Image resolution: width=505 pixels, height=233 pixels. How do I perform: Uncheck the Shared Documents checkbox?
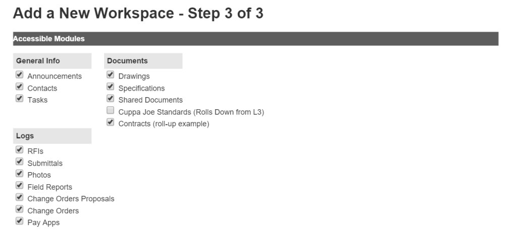click(x=111, y=98)
